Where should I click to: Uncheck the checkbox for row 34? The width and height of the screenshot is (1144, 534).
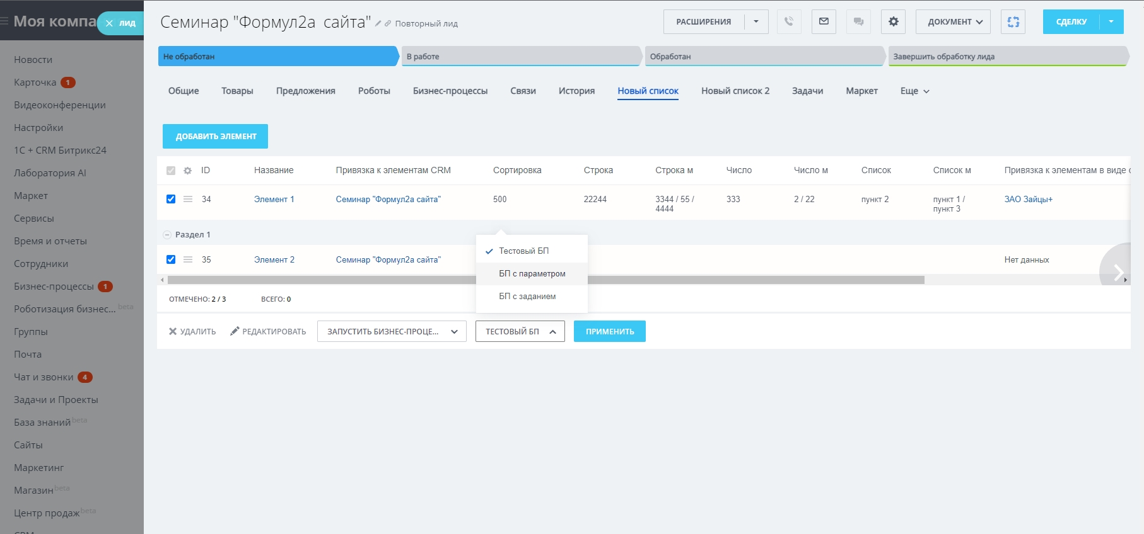(x=171, y=199)
